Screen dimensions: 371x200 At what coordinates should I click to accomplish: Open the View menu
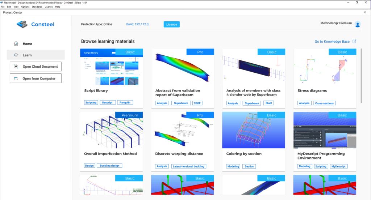click(x=16, y=7)
